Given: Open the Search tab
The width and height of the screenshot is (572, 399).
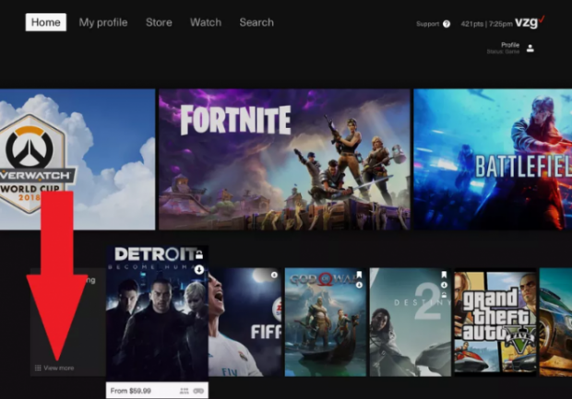Looking at the screenshot, I should point(256,22).
